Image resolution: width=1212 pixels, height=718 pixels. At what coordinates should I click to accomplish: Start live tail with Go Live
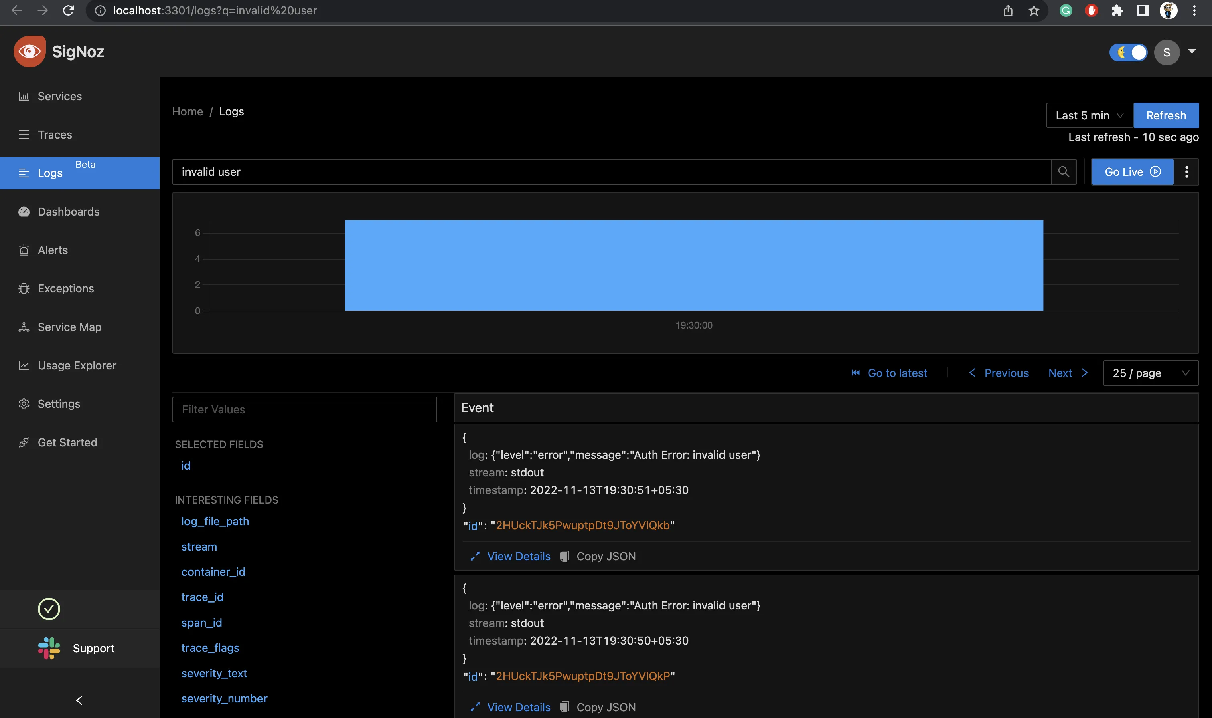pos(1132,172)
